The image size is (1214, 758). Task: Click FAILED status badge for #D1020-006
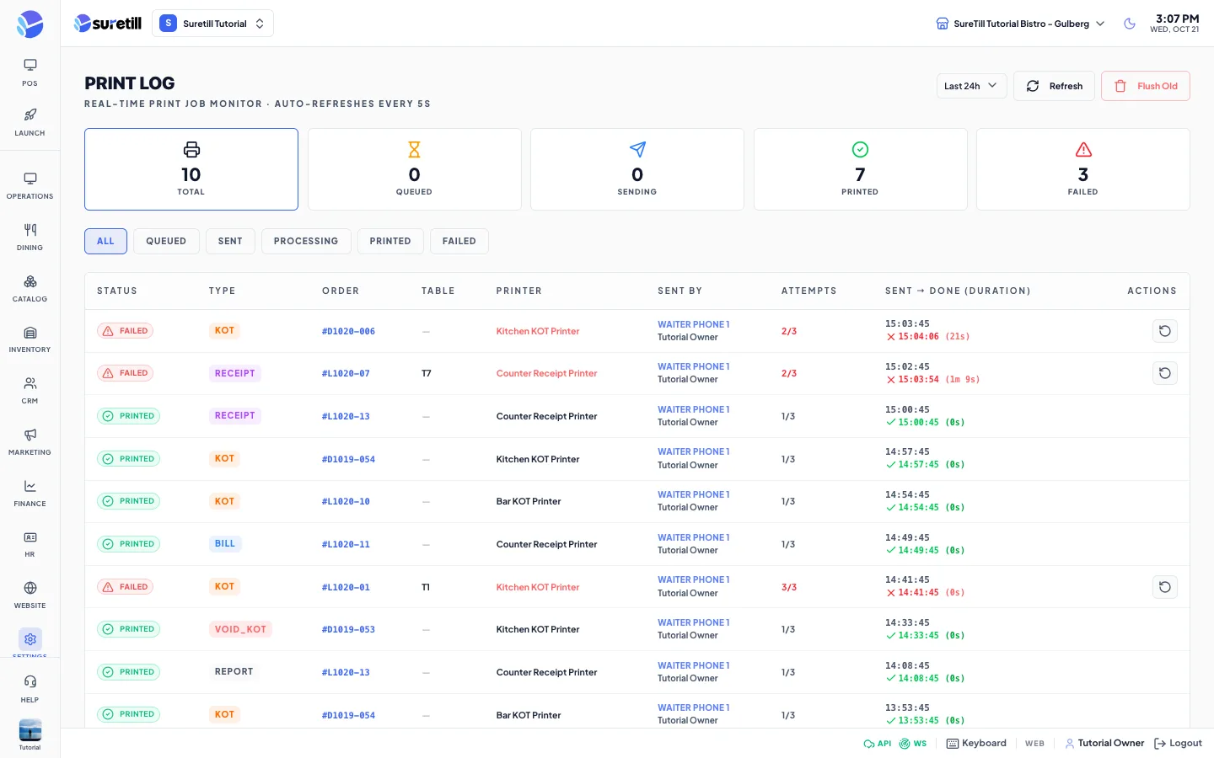pos(125,331)
